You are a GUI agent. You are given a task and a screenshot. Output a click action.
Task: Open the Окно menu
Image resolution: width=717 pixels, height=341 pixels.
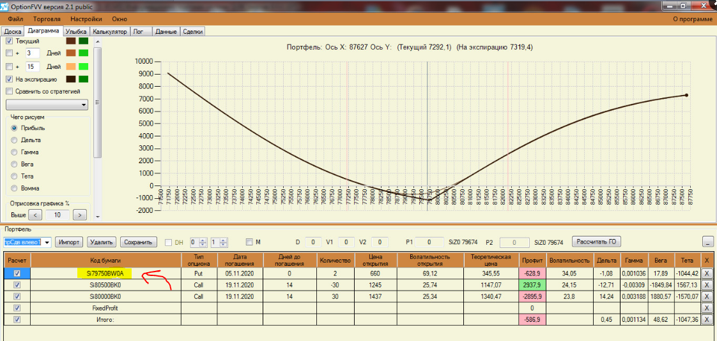click(x=119, y=19)
